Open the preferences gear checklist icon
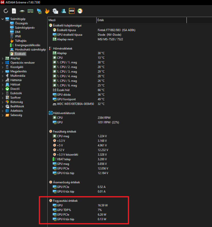This screenshot has width=212, height=227. click(55, 11)
